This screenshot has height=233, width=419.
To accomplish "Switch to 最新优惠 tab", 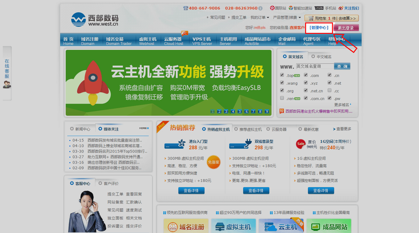I will (x=309, y=129).
